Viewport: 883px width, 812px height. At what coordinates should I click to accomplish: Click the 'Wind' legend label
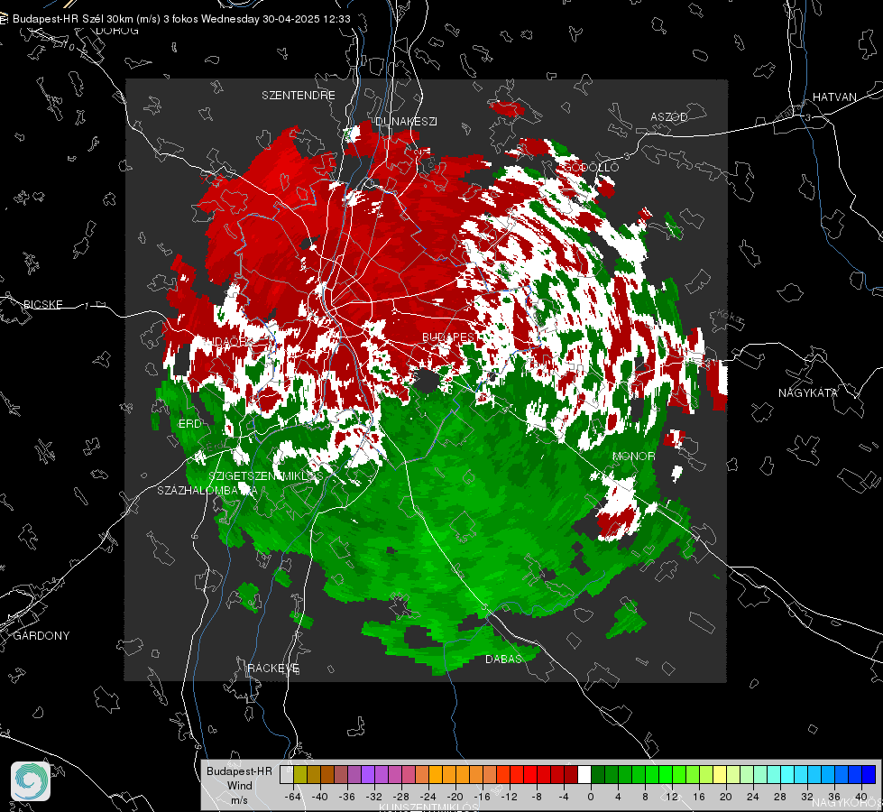point(239,785)
